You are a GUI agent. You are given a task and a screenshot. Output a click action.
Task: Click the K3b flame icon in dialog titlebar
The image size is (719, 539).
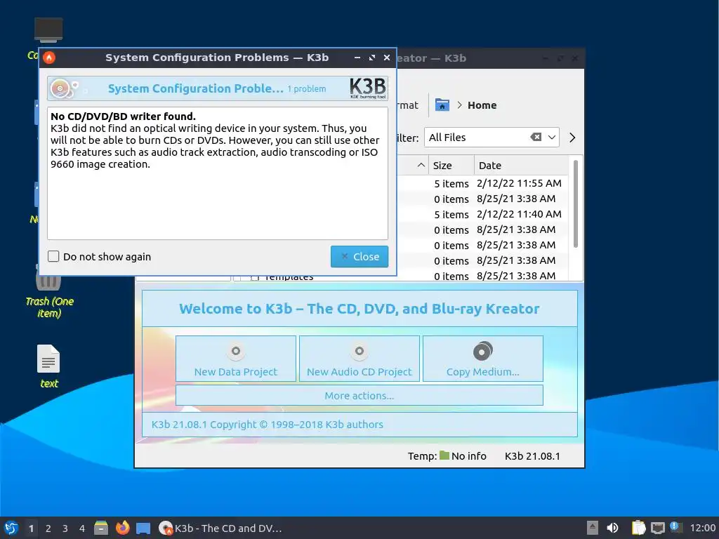pos(49,58)
